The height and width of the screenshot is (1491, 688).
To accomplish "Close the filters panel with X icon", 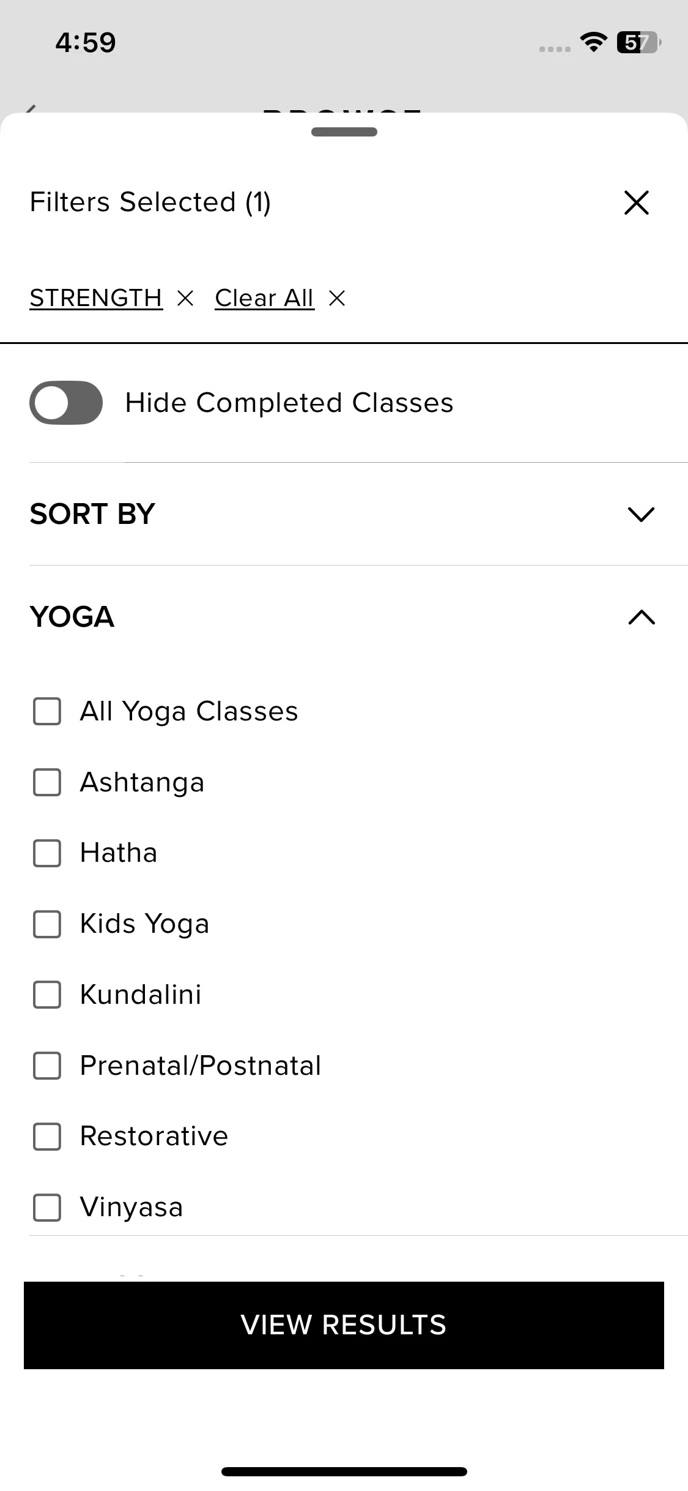I will tap(636, 203).
